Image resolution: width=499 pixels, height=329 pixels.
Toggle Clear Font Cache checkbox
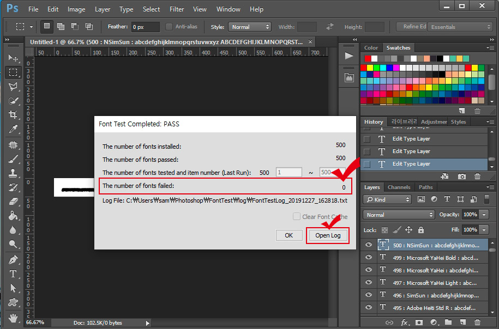point(296,216)
